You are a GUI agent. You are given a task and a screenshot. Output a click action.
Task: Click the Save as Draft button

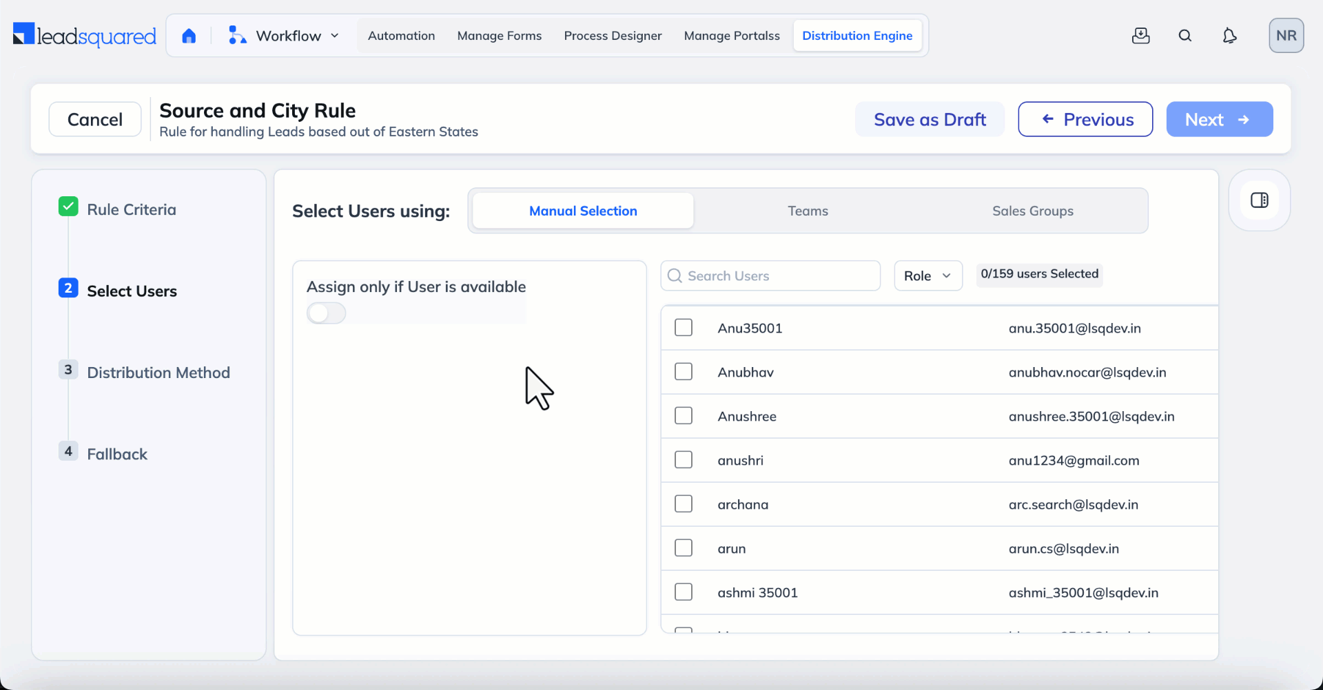930,118
